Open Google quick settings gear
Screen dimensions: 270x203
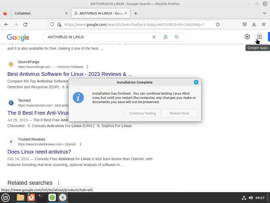247,37
